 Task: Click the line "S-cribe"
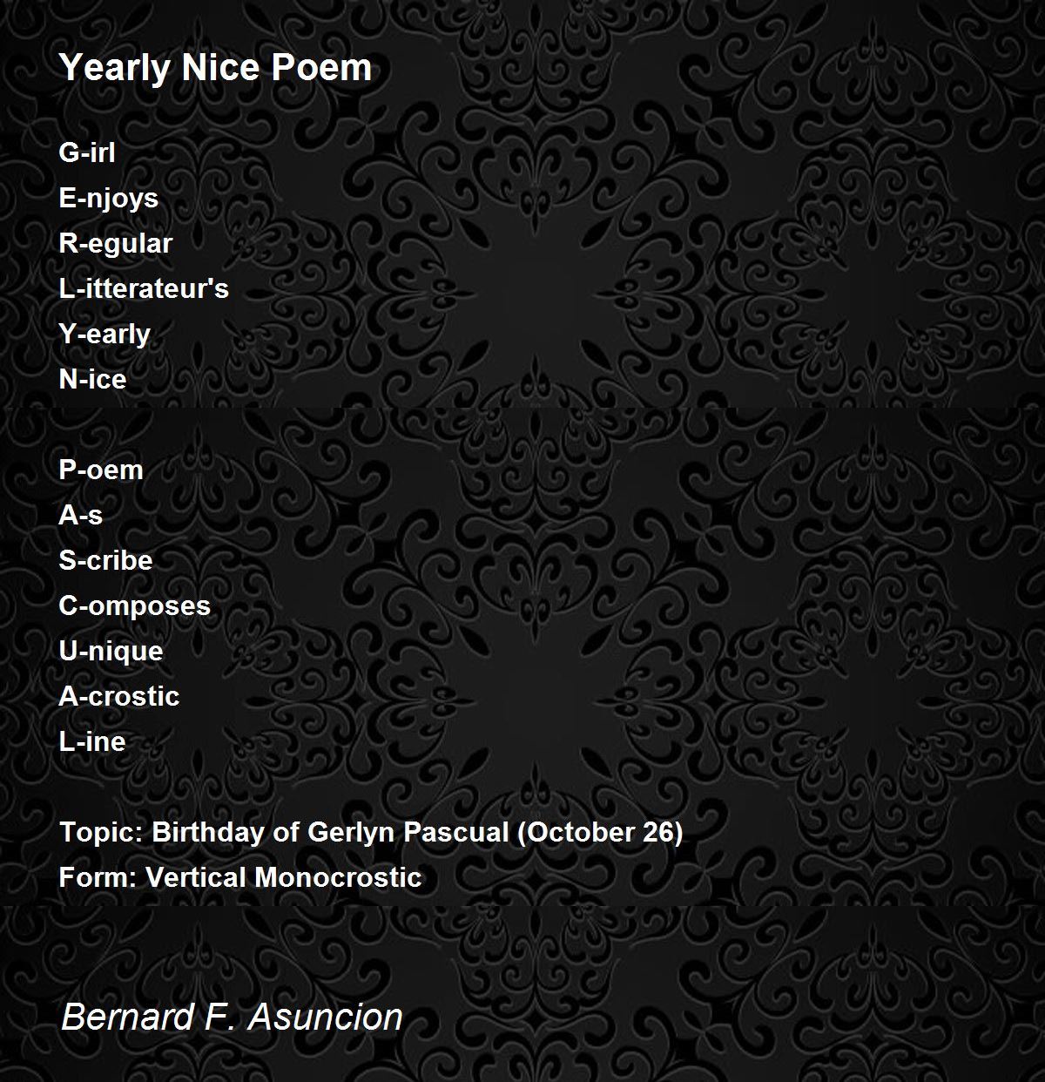(105, 560)
